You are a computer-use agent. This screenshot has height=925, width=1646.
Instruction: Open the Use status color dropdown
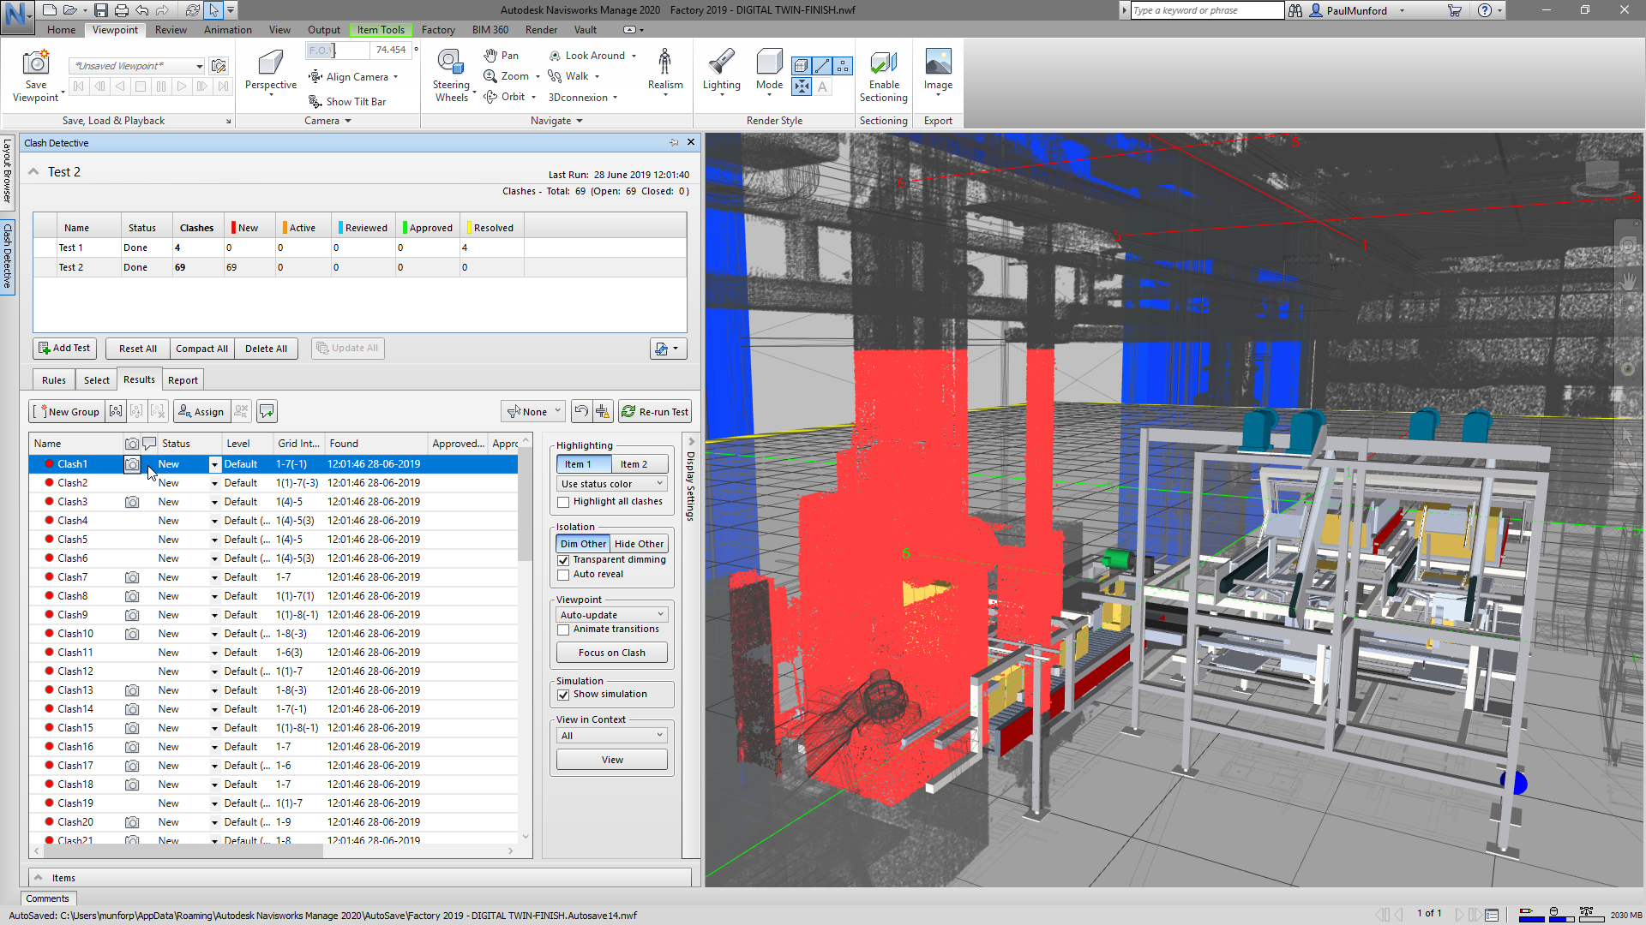point(612,484)
